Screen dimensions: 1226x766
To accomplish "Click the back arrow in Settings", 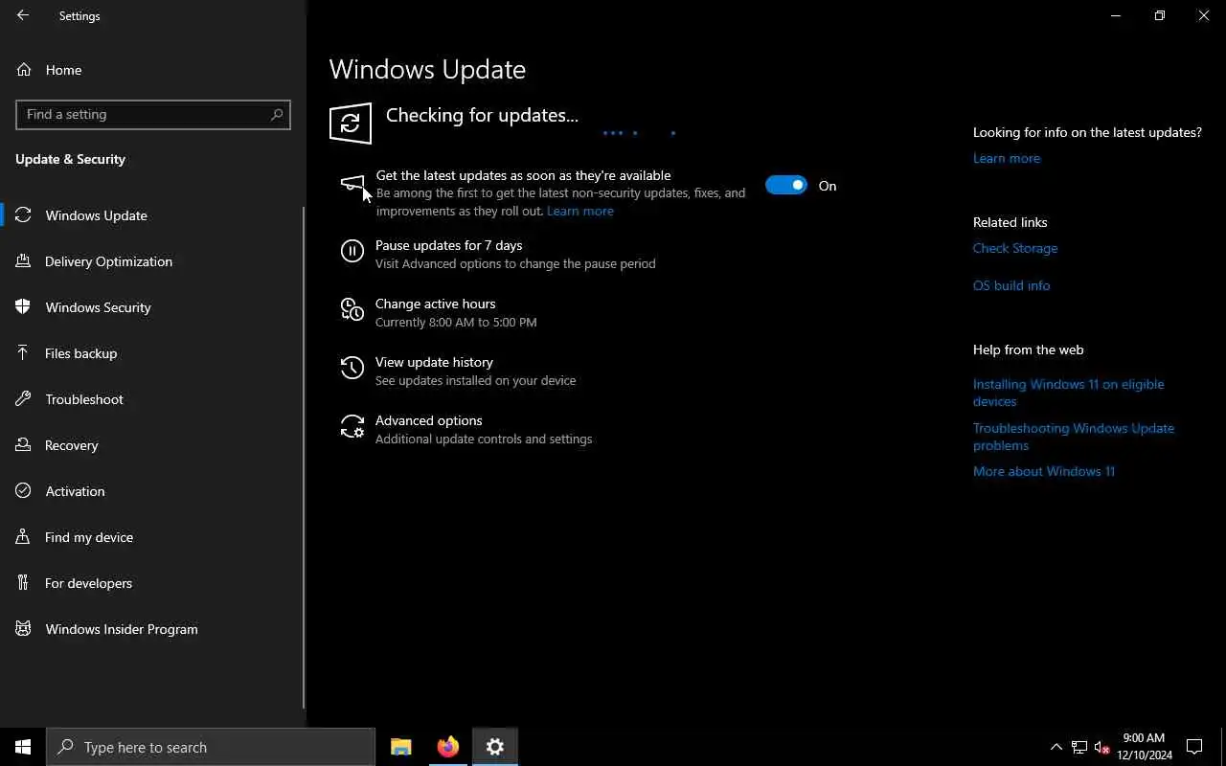I will click(x=23, y=15).
